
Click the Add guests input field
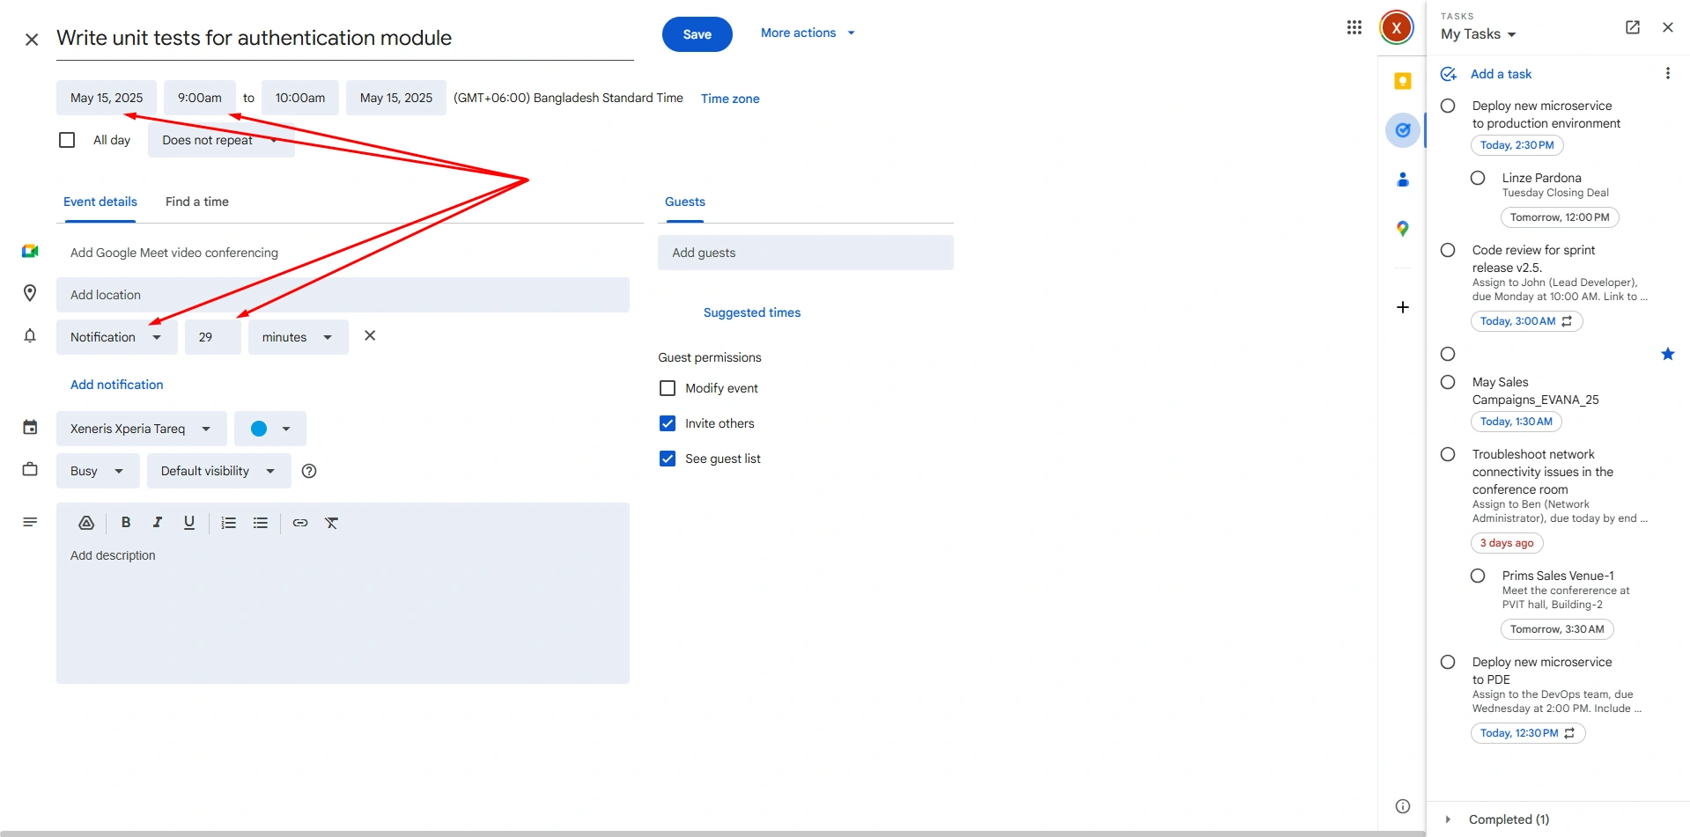pos(805,253)
